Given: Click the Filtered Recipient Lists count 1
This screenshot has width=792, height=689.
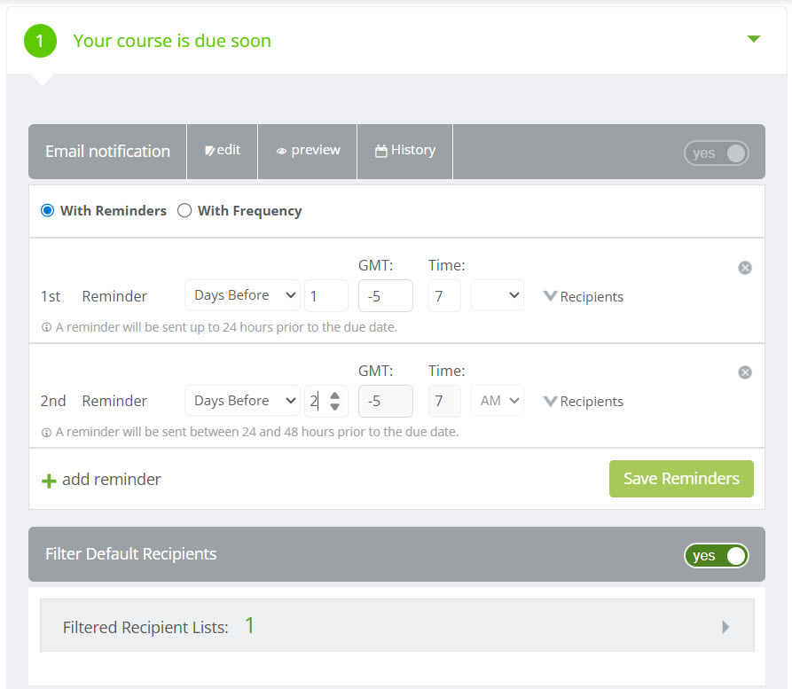Looking at the screenshot, I should click(249, 626).
